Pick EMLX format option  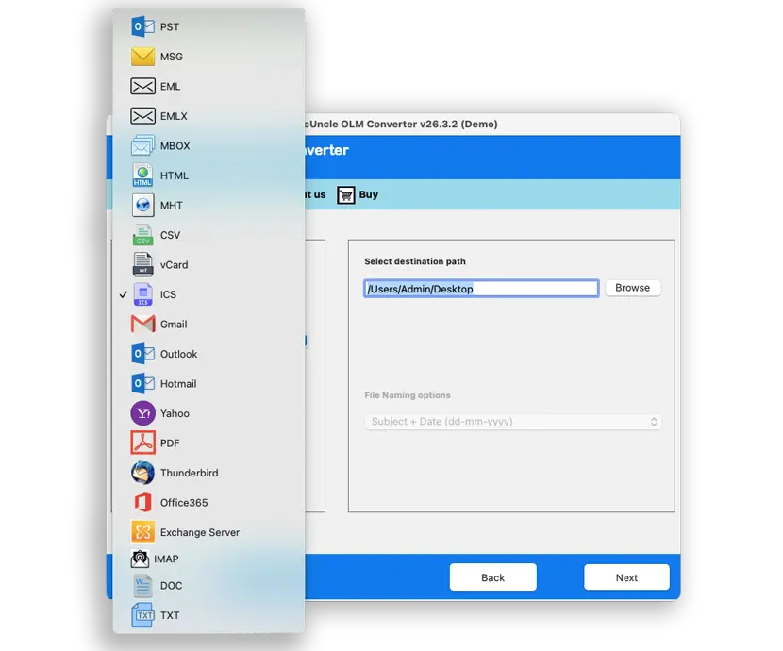pyautogui.click(x=208, y=116)
